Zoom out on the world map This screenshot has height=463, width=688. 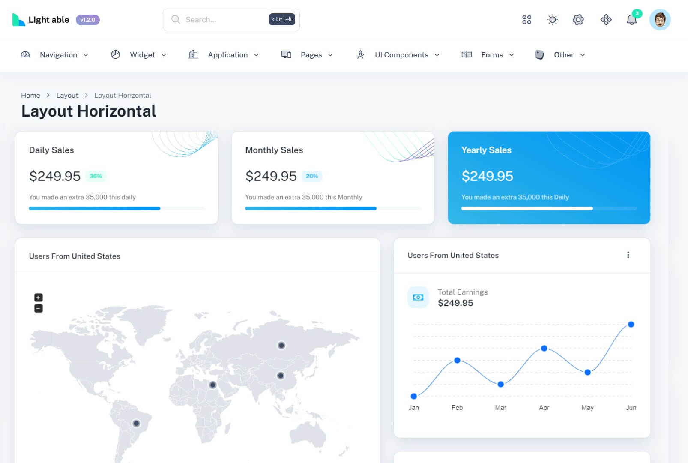pyautogui.click(x=39, y=309)
